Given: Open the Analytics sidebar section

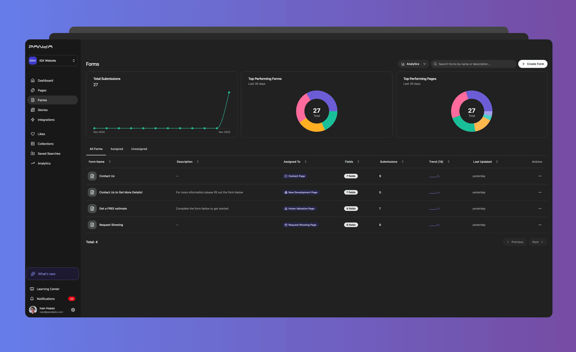Looking at the screenshot, I should pyautogui.click(x=44, y=163).
